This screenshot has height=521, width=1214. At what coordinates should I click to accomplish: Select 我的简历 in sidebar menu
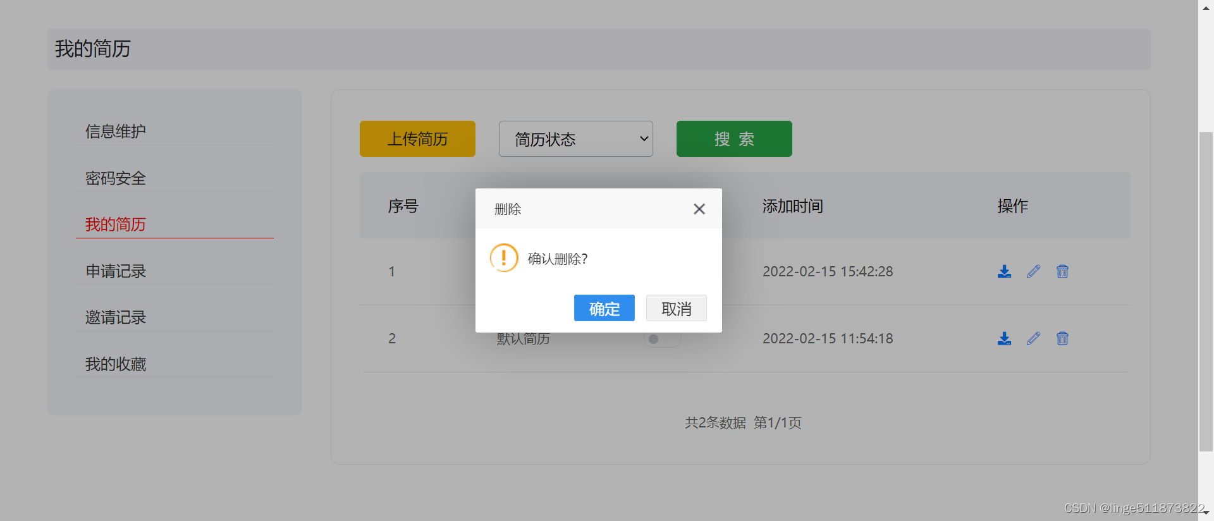pos(116,224)
